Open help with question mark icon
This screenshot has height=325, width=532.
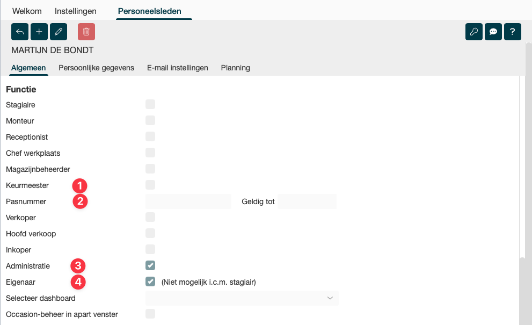coord(513,32)
